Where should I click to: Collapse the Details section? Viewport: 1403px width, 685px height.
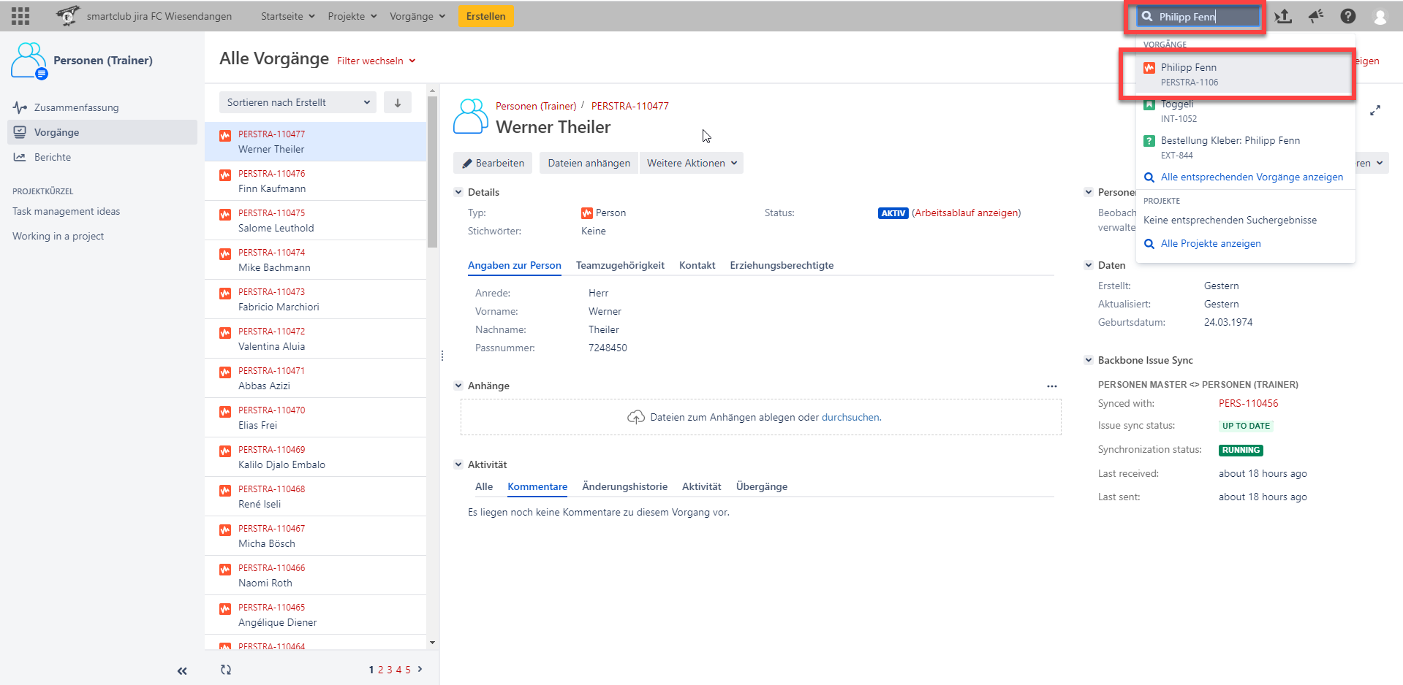coord(458,193)
